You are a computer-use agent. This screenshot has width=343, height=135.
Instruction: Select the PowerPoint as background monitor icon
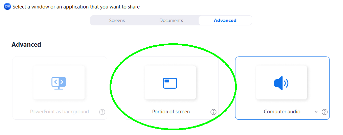coord(59,83)
